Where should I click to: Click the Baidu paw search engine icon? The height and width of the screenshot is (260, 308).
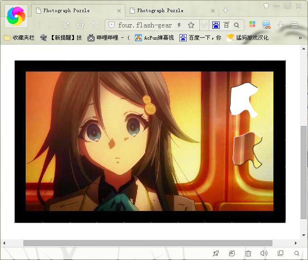(216, 25)
